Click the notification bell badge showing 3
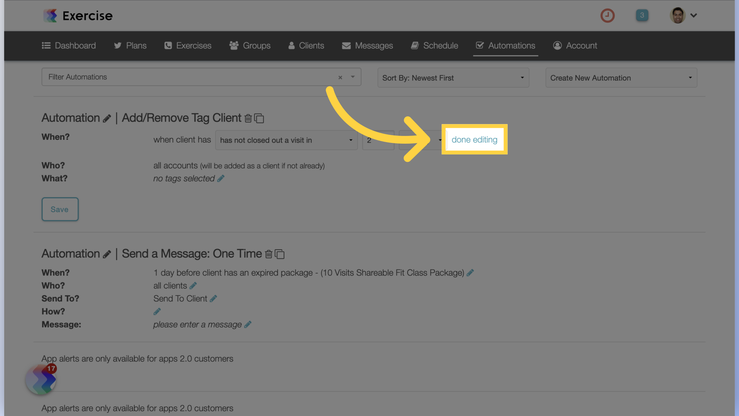Image resolution: width=739 pixels, height=416 pixels. tap(642, 15)
